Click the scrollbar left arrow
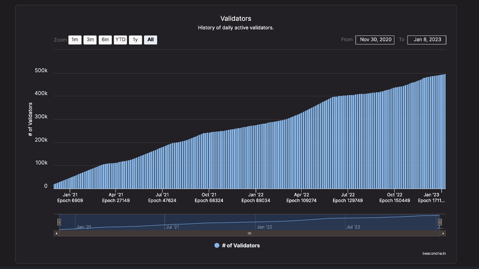This screenshot has height=269, width=479. point(57,233)
